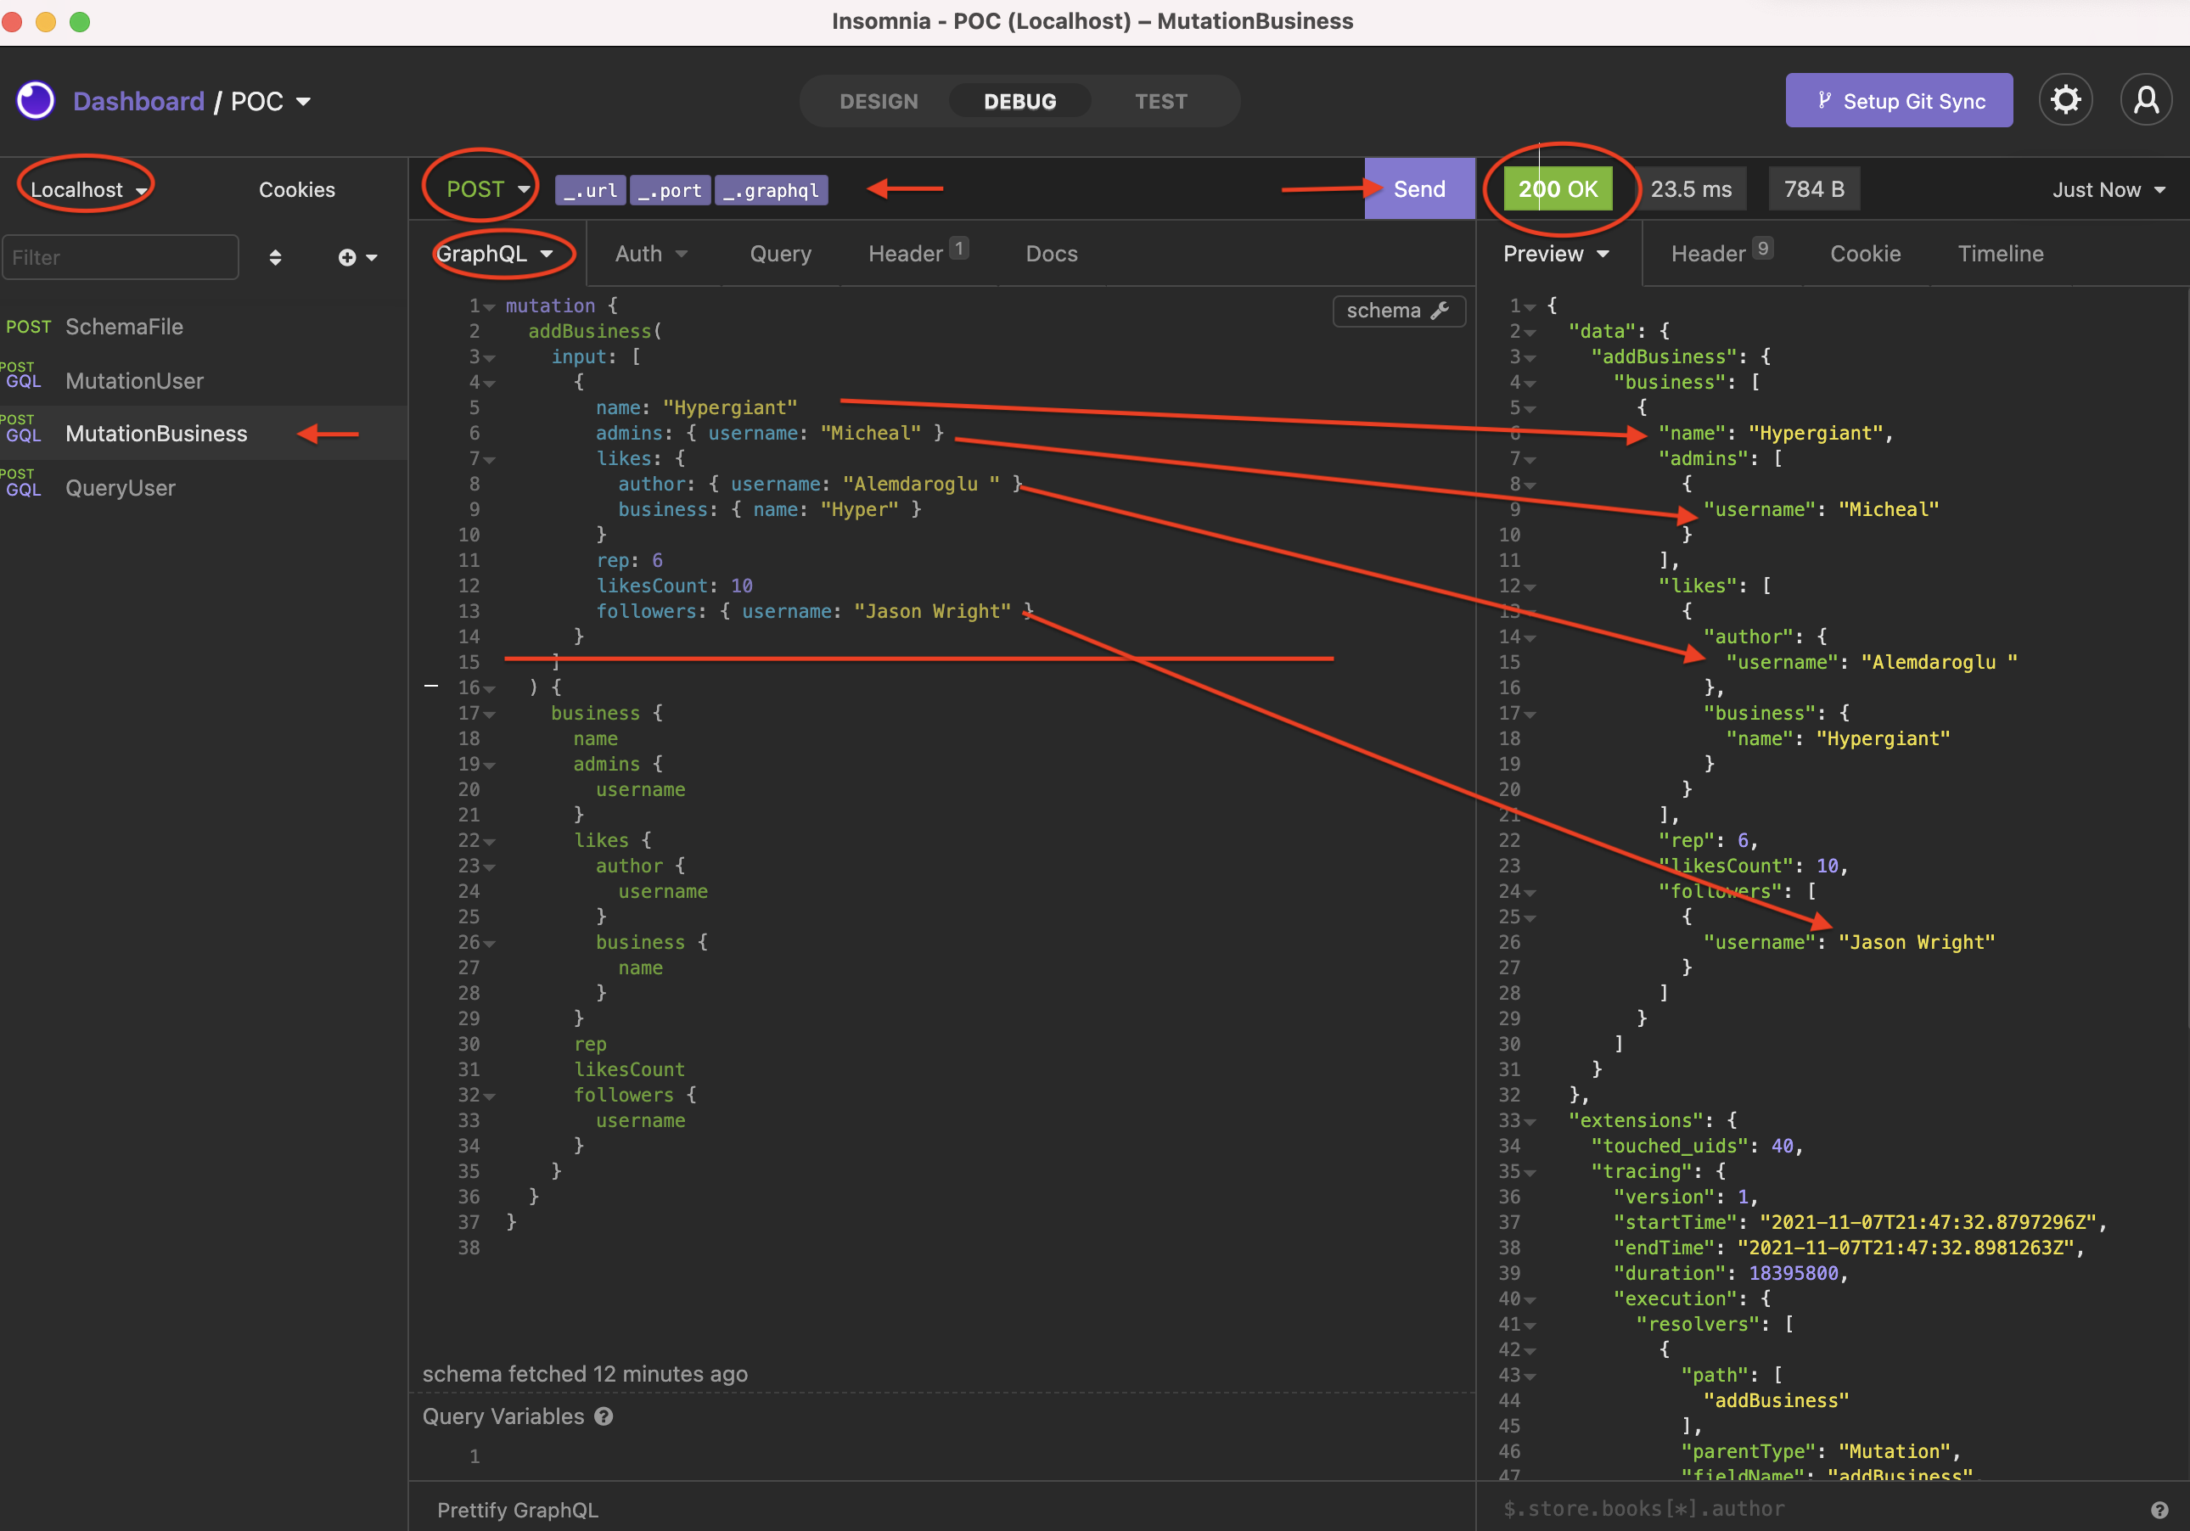2190x1531 pixels.
Task: Open Insomnia preferences via the gear icon
Action: point(2066,99)
